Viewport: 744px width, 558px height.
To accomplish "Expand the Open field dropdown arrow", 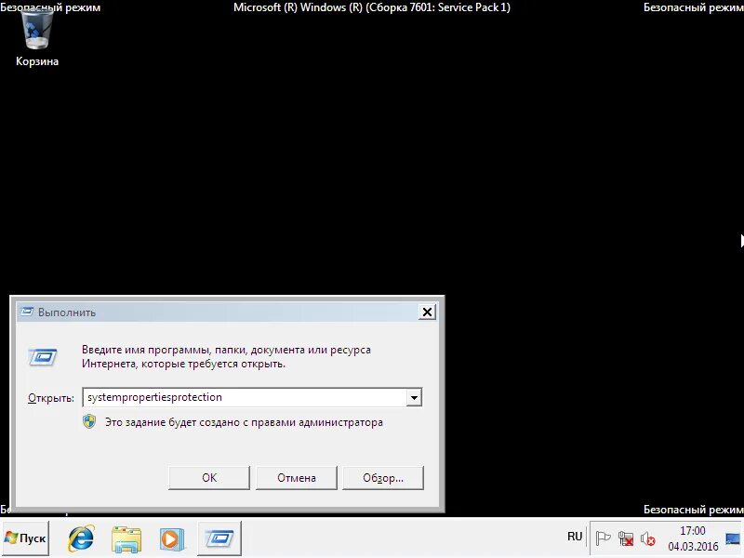I will coord(414,397).
